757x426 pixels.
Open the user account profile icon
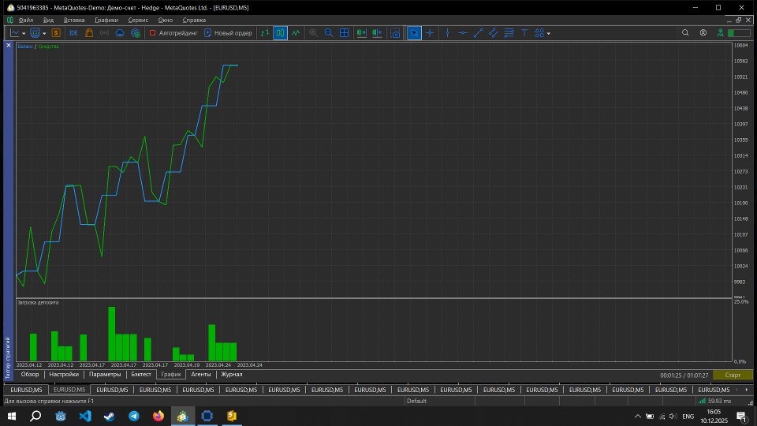point(703,33)
